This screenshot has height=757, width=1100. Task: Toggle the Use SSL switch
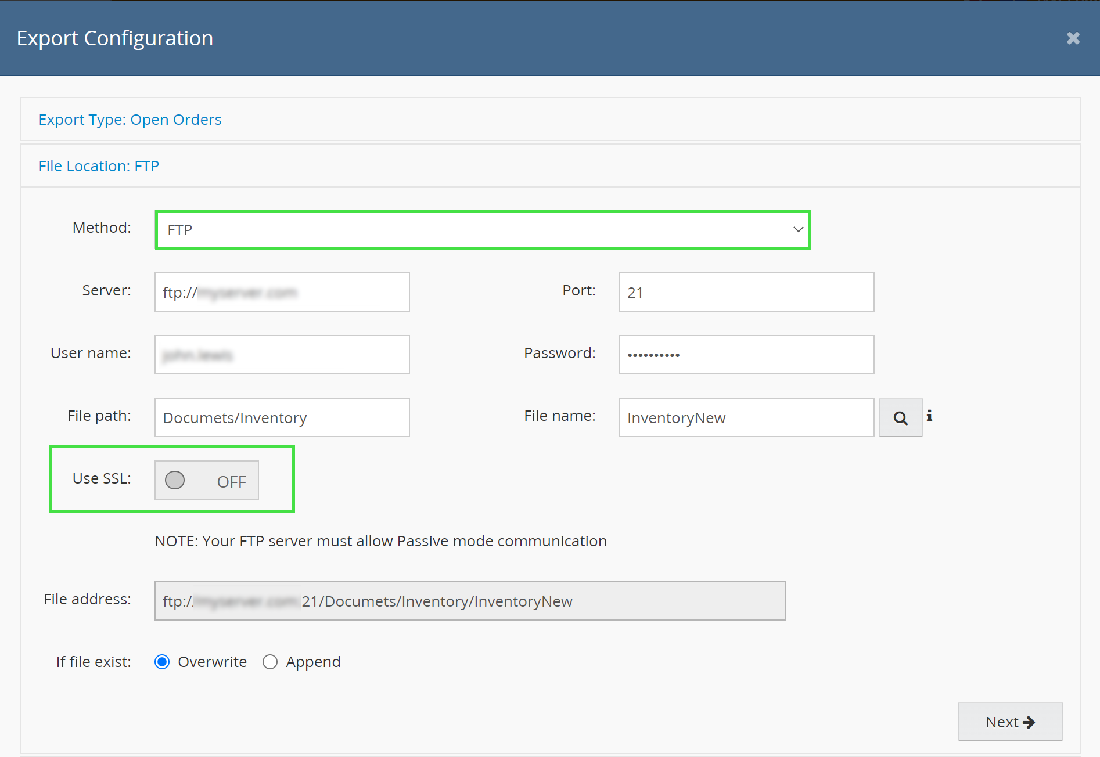pos(206,480)
